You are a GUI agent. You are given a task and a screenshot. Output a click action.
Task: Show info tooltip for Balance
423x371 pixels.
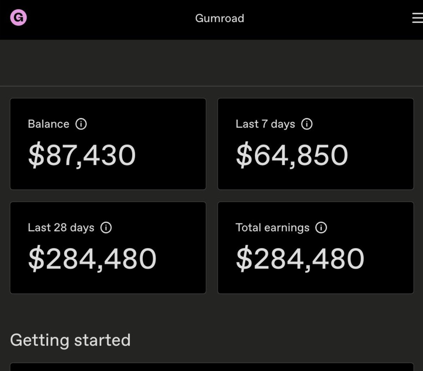click(x=81, y=124)
